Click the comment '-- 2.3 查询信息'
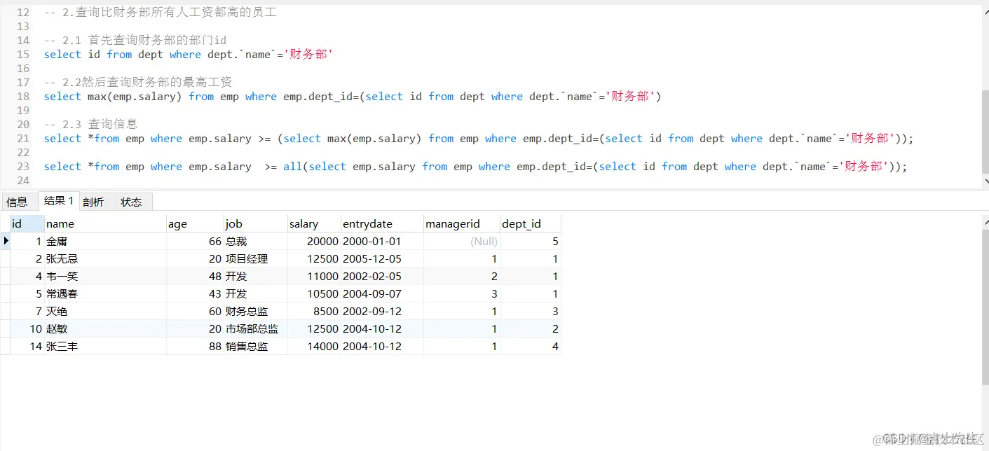 click(90, 125)
